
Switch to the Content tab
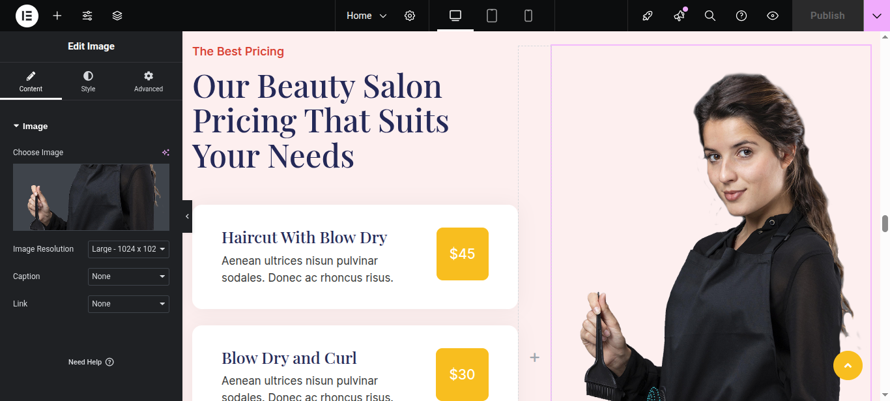[x=31, y=82]
